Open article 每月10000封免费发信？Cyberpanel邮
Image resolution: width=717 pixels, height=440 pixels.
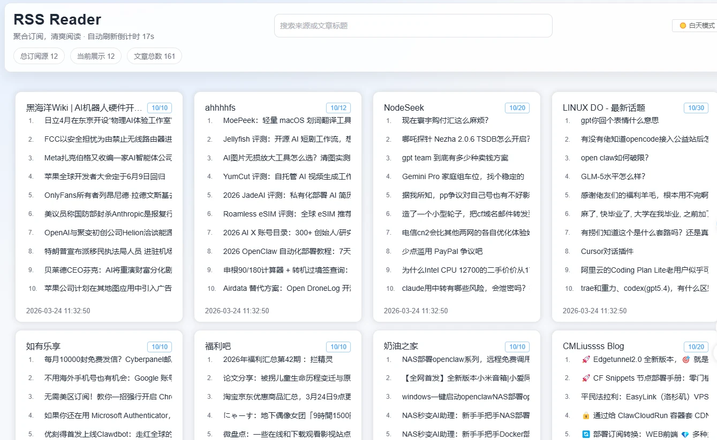tap(108, 359)
